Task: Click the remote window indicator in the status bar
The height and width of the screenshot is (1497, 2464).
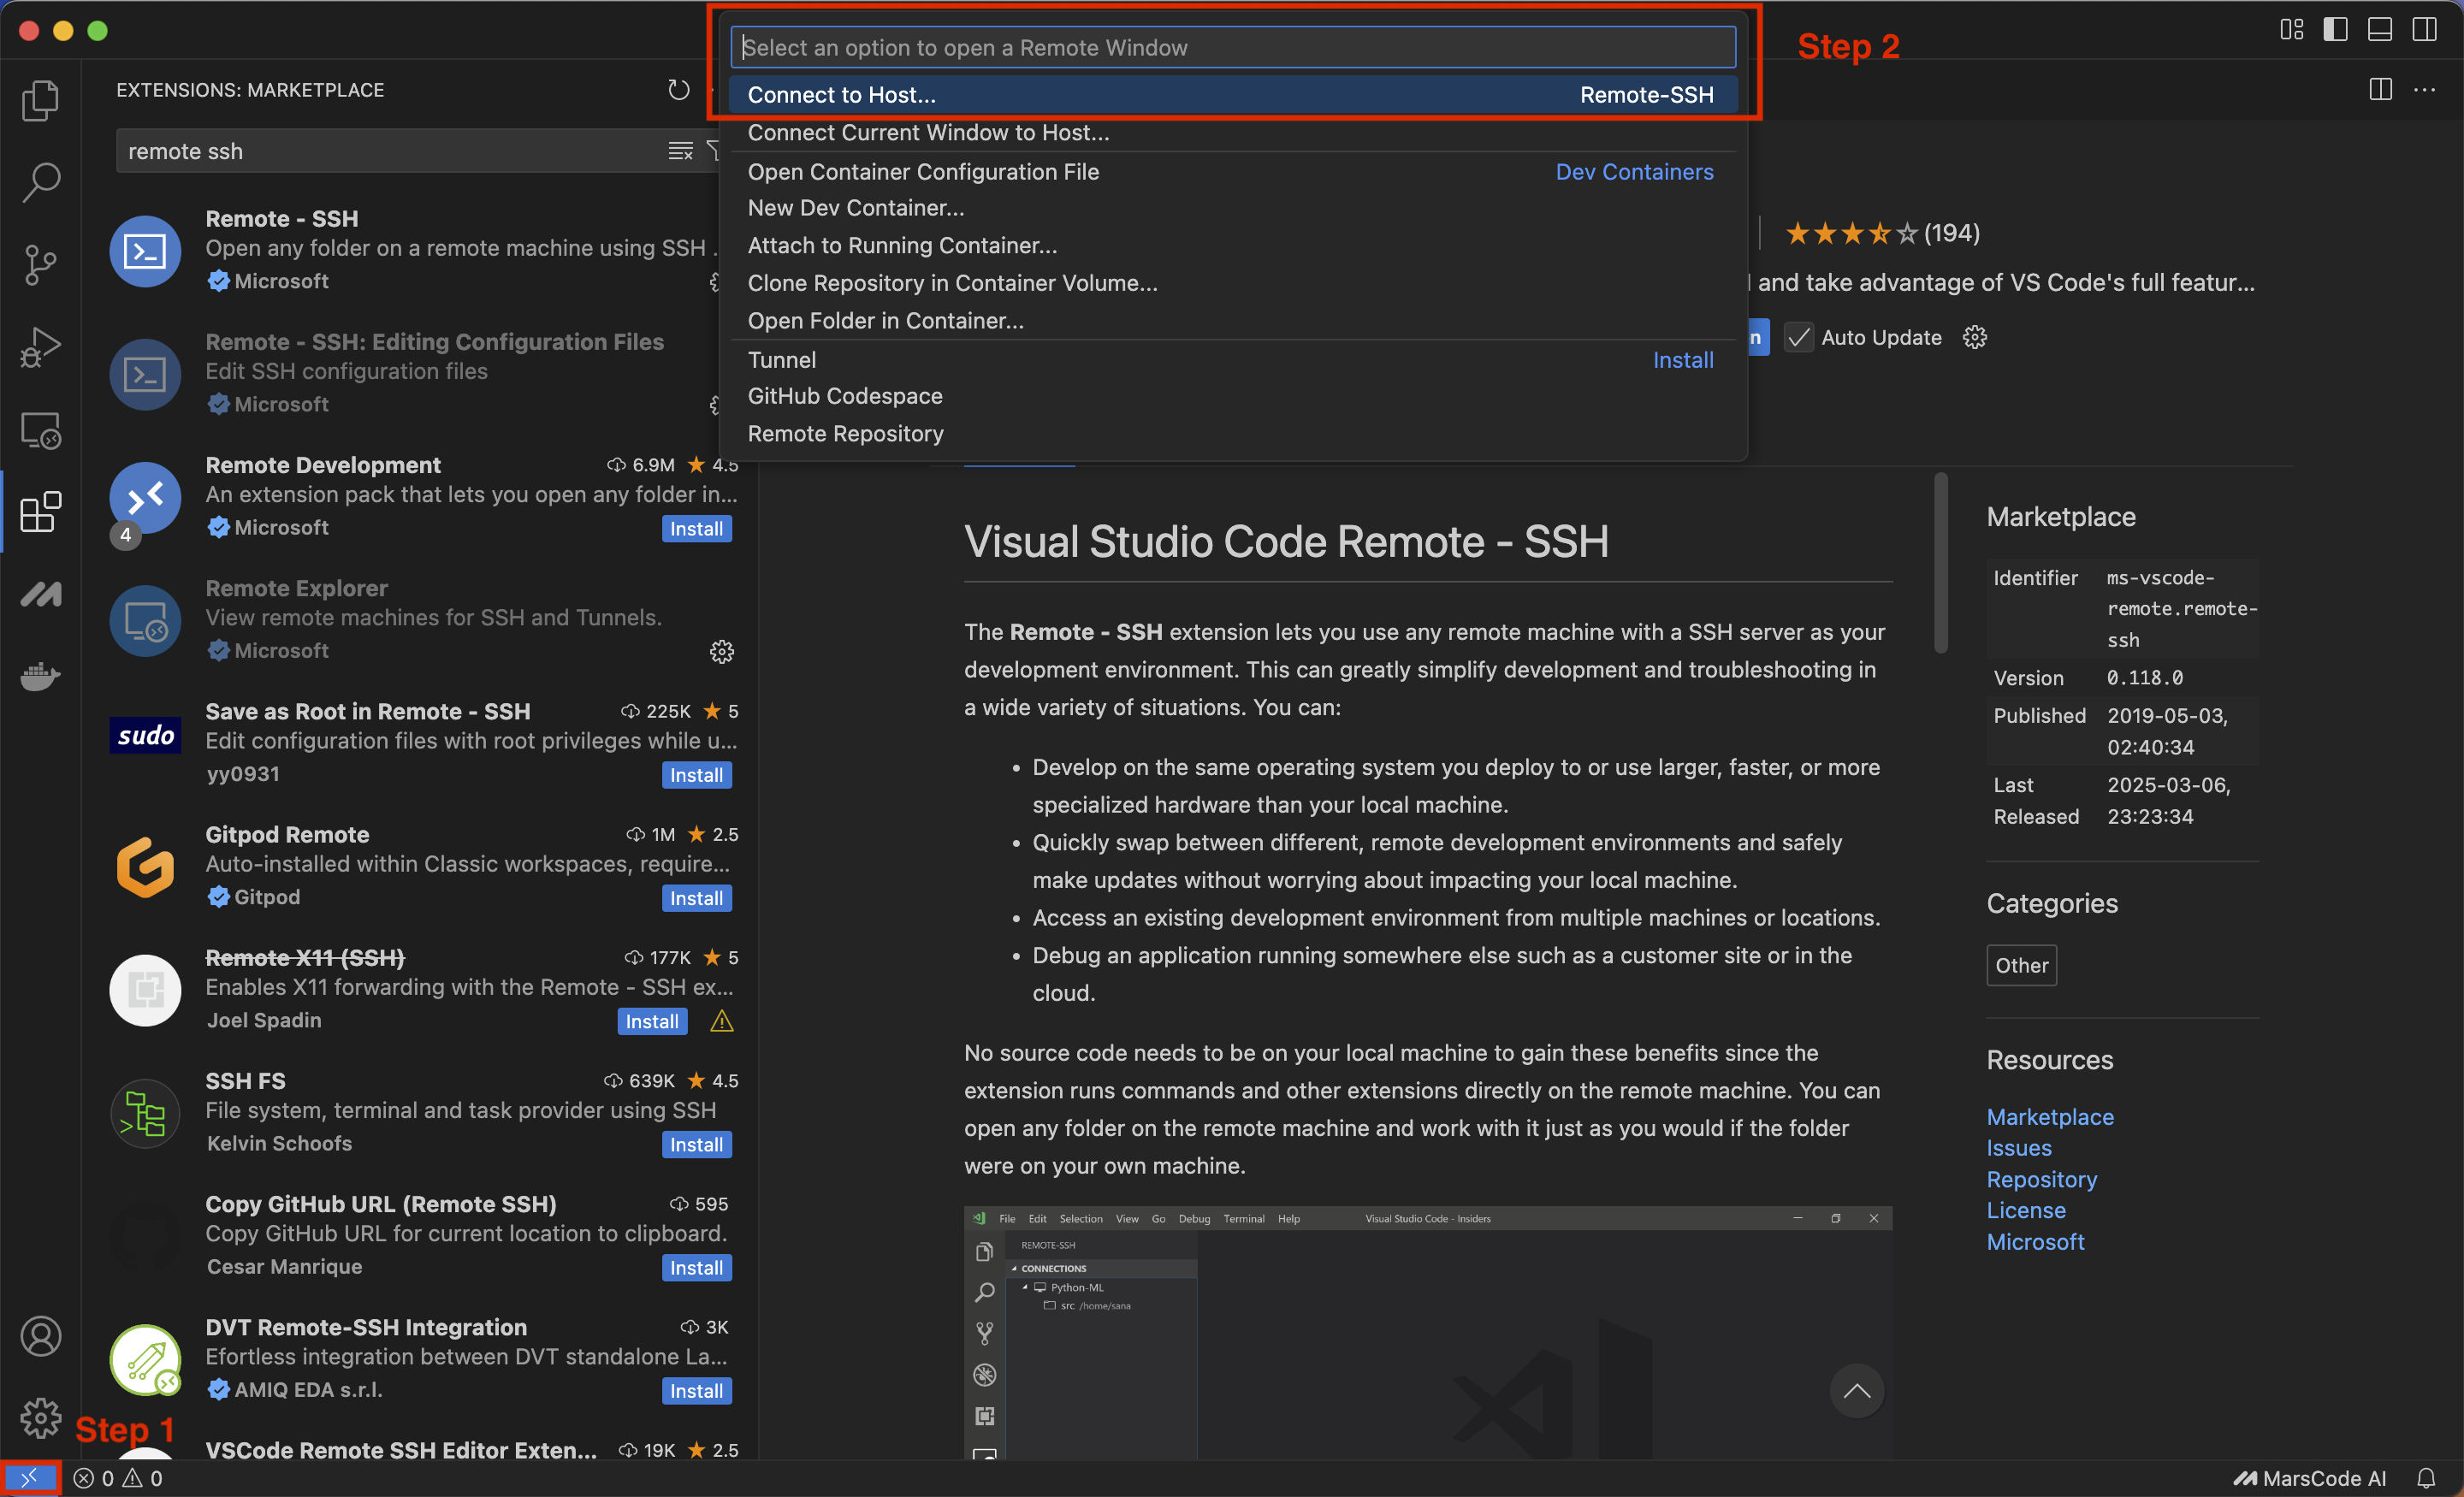Action: click(x=30, y=1478)
